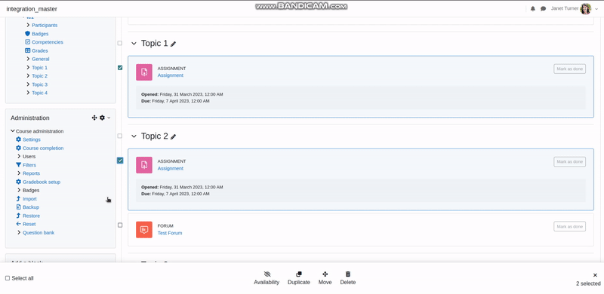Click the Duplicate icon in the bulk bar
The image size is (604, 294).
coord(298,274)
